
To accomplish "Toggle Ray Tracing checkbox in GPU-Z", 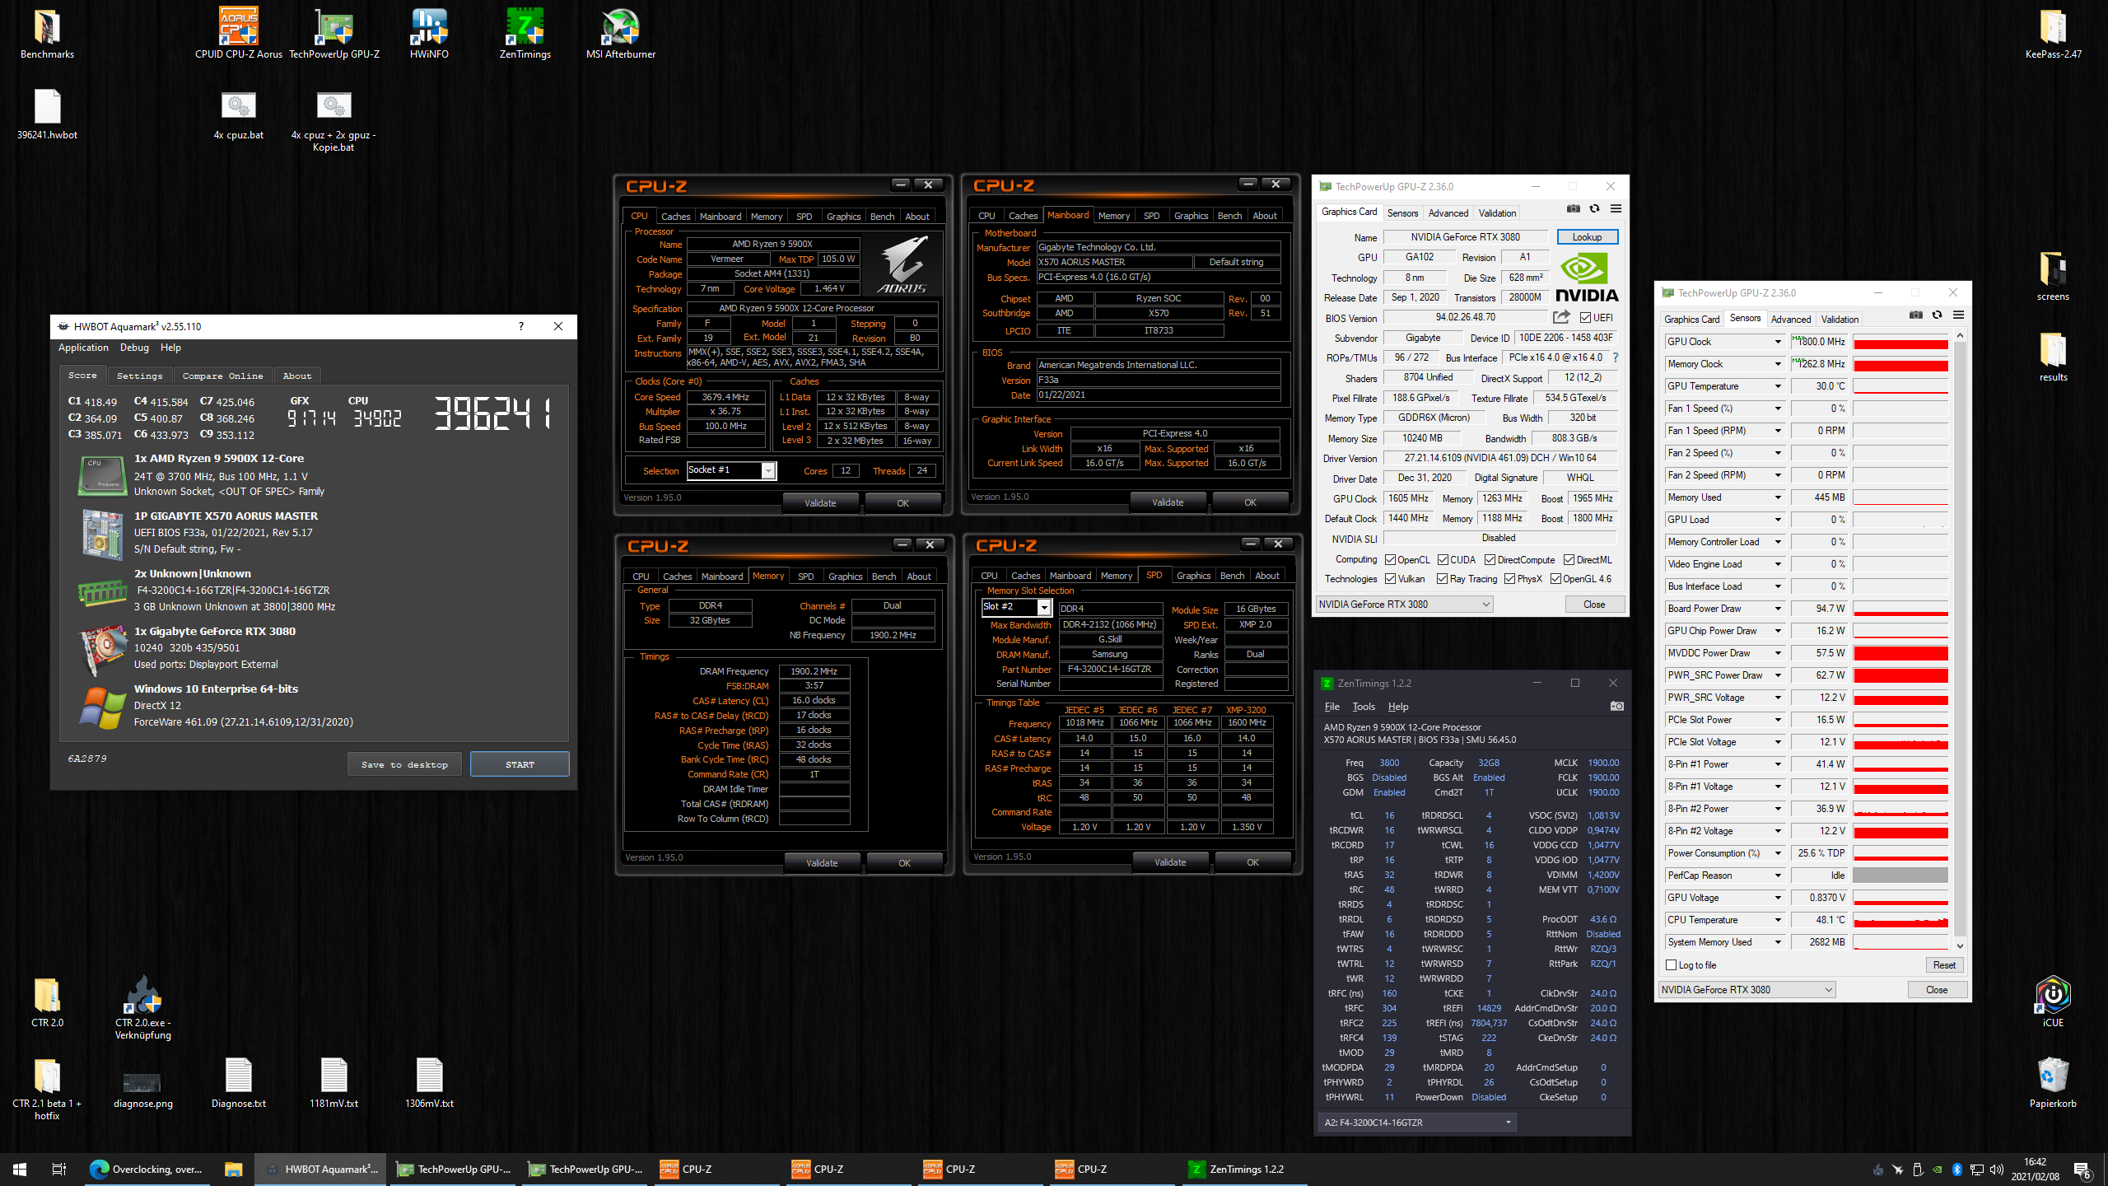I will coord(1443,579).
